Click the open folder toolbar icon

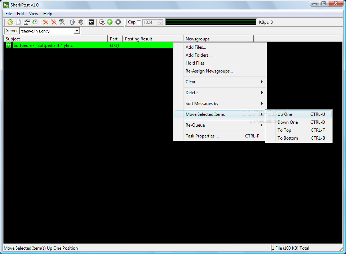coord(10,22)
